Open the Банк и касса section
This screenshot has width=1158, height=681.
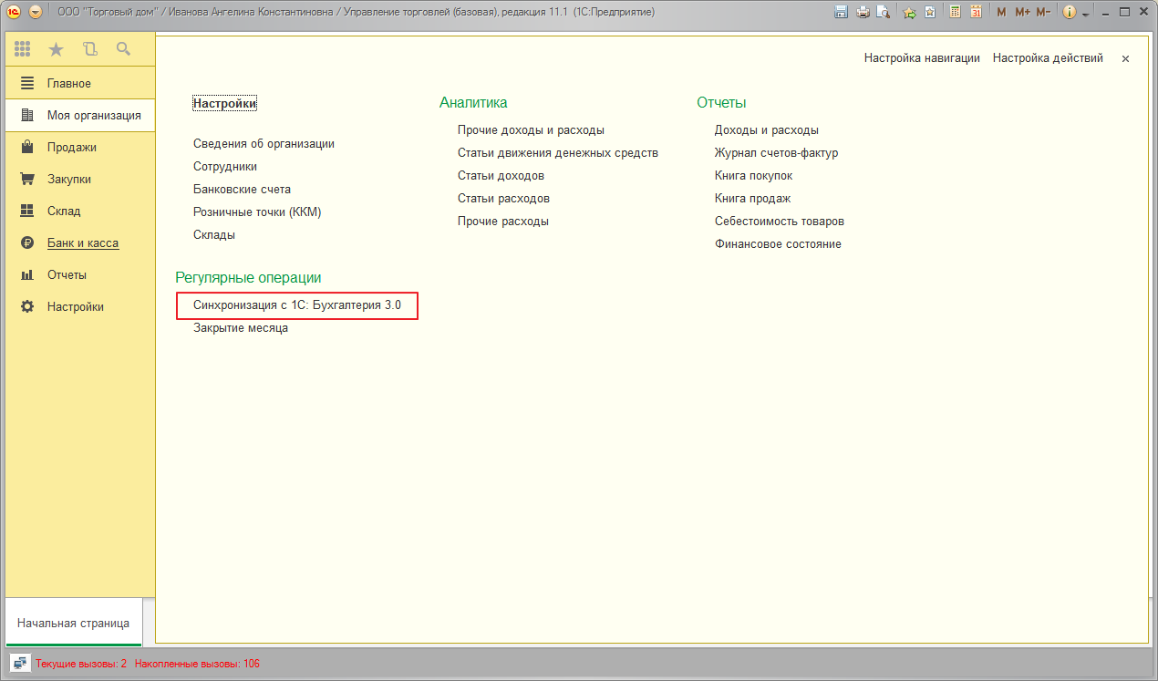click(x=79, y=242)
